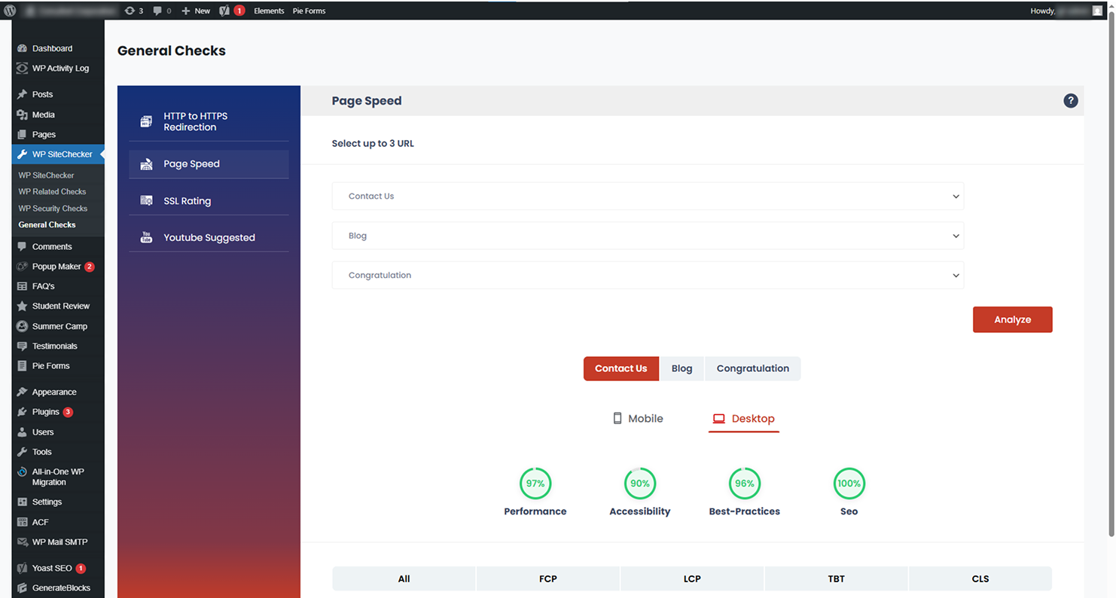Click the SSL Rating icon

click(x=147, y=201)
